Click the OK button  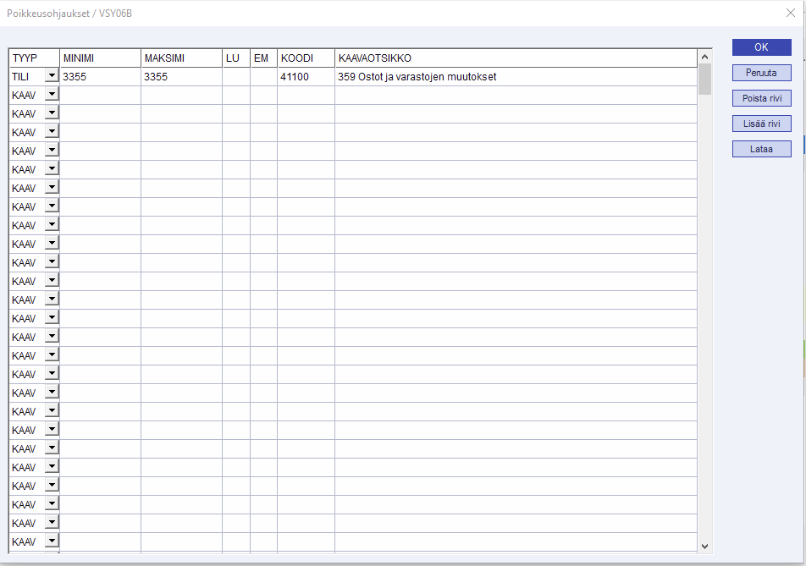click(x=761, y=47)
